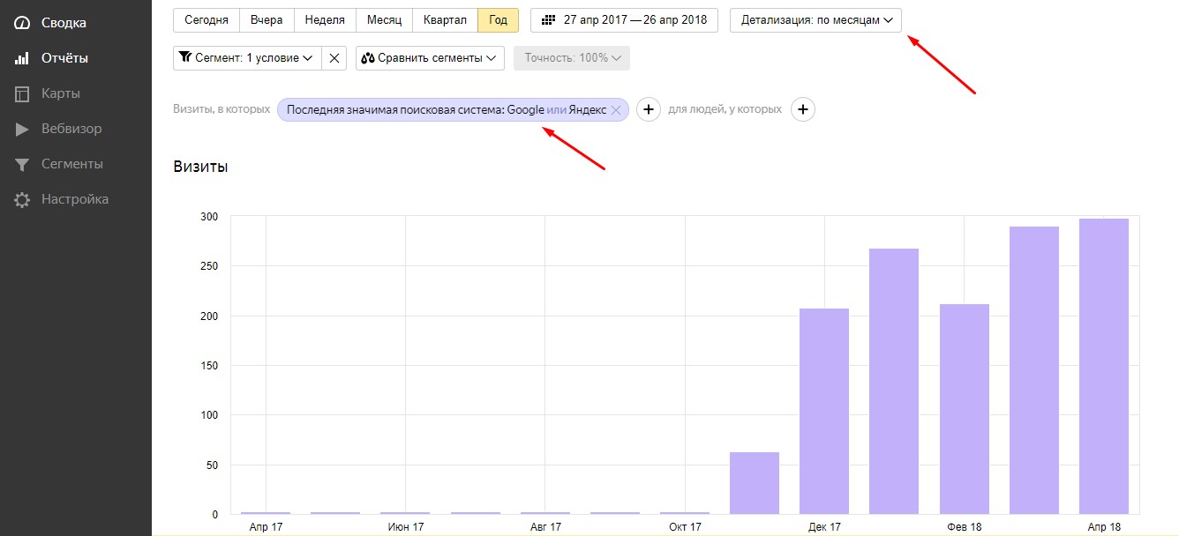This screenshot has width=1179, height=536.
Task: Click the Фев 18 chart bar
Action: coord(964,409)
